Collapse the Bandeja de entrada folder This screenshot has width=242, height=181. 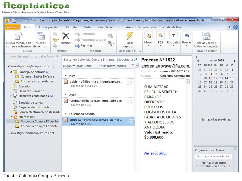(11, 72)
